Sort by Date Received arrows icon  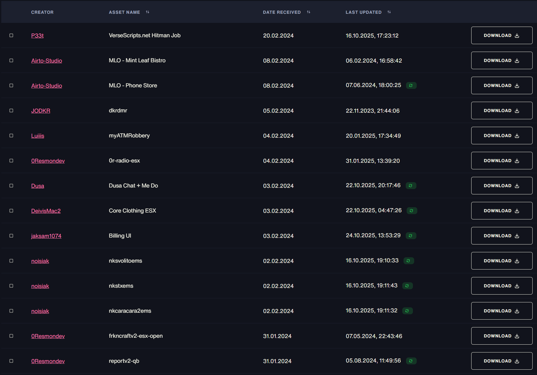(309, 12)
